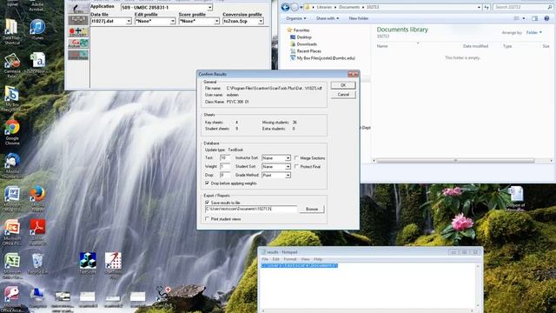Select the Microsoft Access desktop icon
Image resolution: width=556 pixels, height=313 pixels.
[x=12, y=299]
